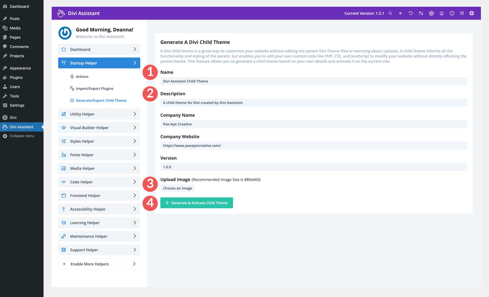
Task: Click the search icon in purple header
Action: 390,13
